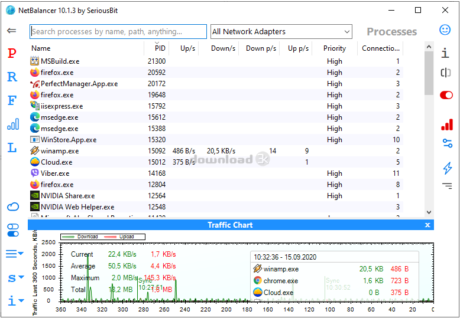460x318 pixels.
Task: Click the lightning bolt icon
Action: 447,168
